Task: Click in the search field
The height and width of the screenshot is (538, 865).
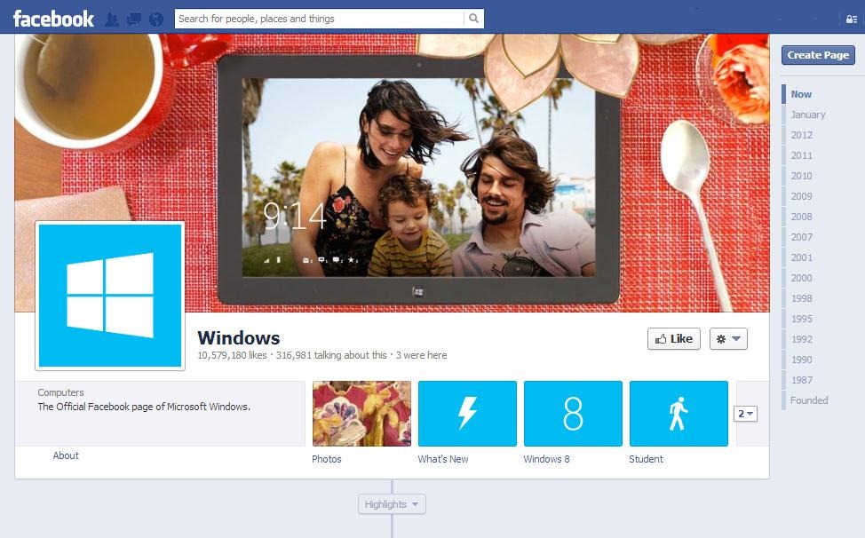Action: point(320,18)
